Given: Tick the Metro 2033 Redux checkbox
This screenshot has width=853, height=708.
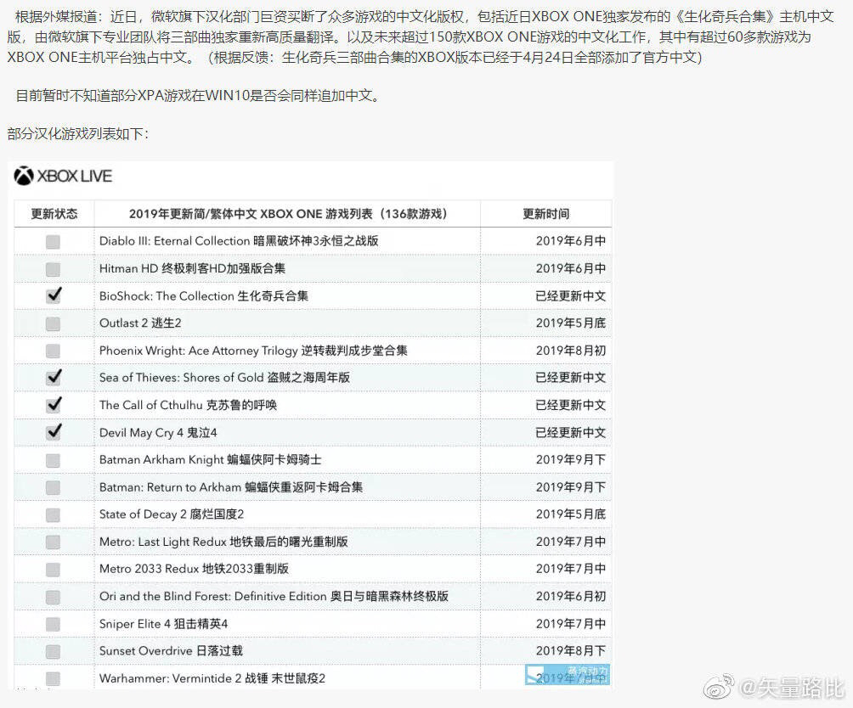Looking at the screenshot, I should pyautogui.click(x=53, y=570).
